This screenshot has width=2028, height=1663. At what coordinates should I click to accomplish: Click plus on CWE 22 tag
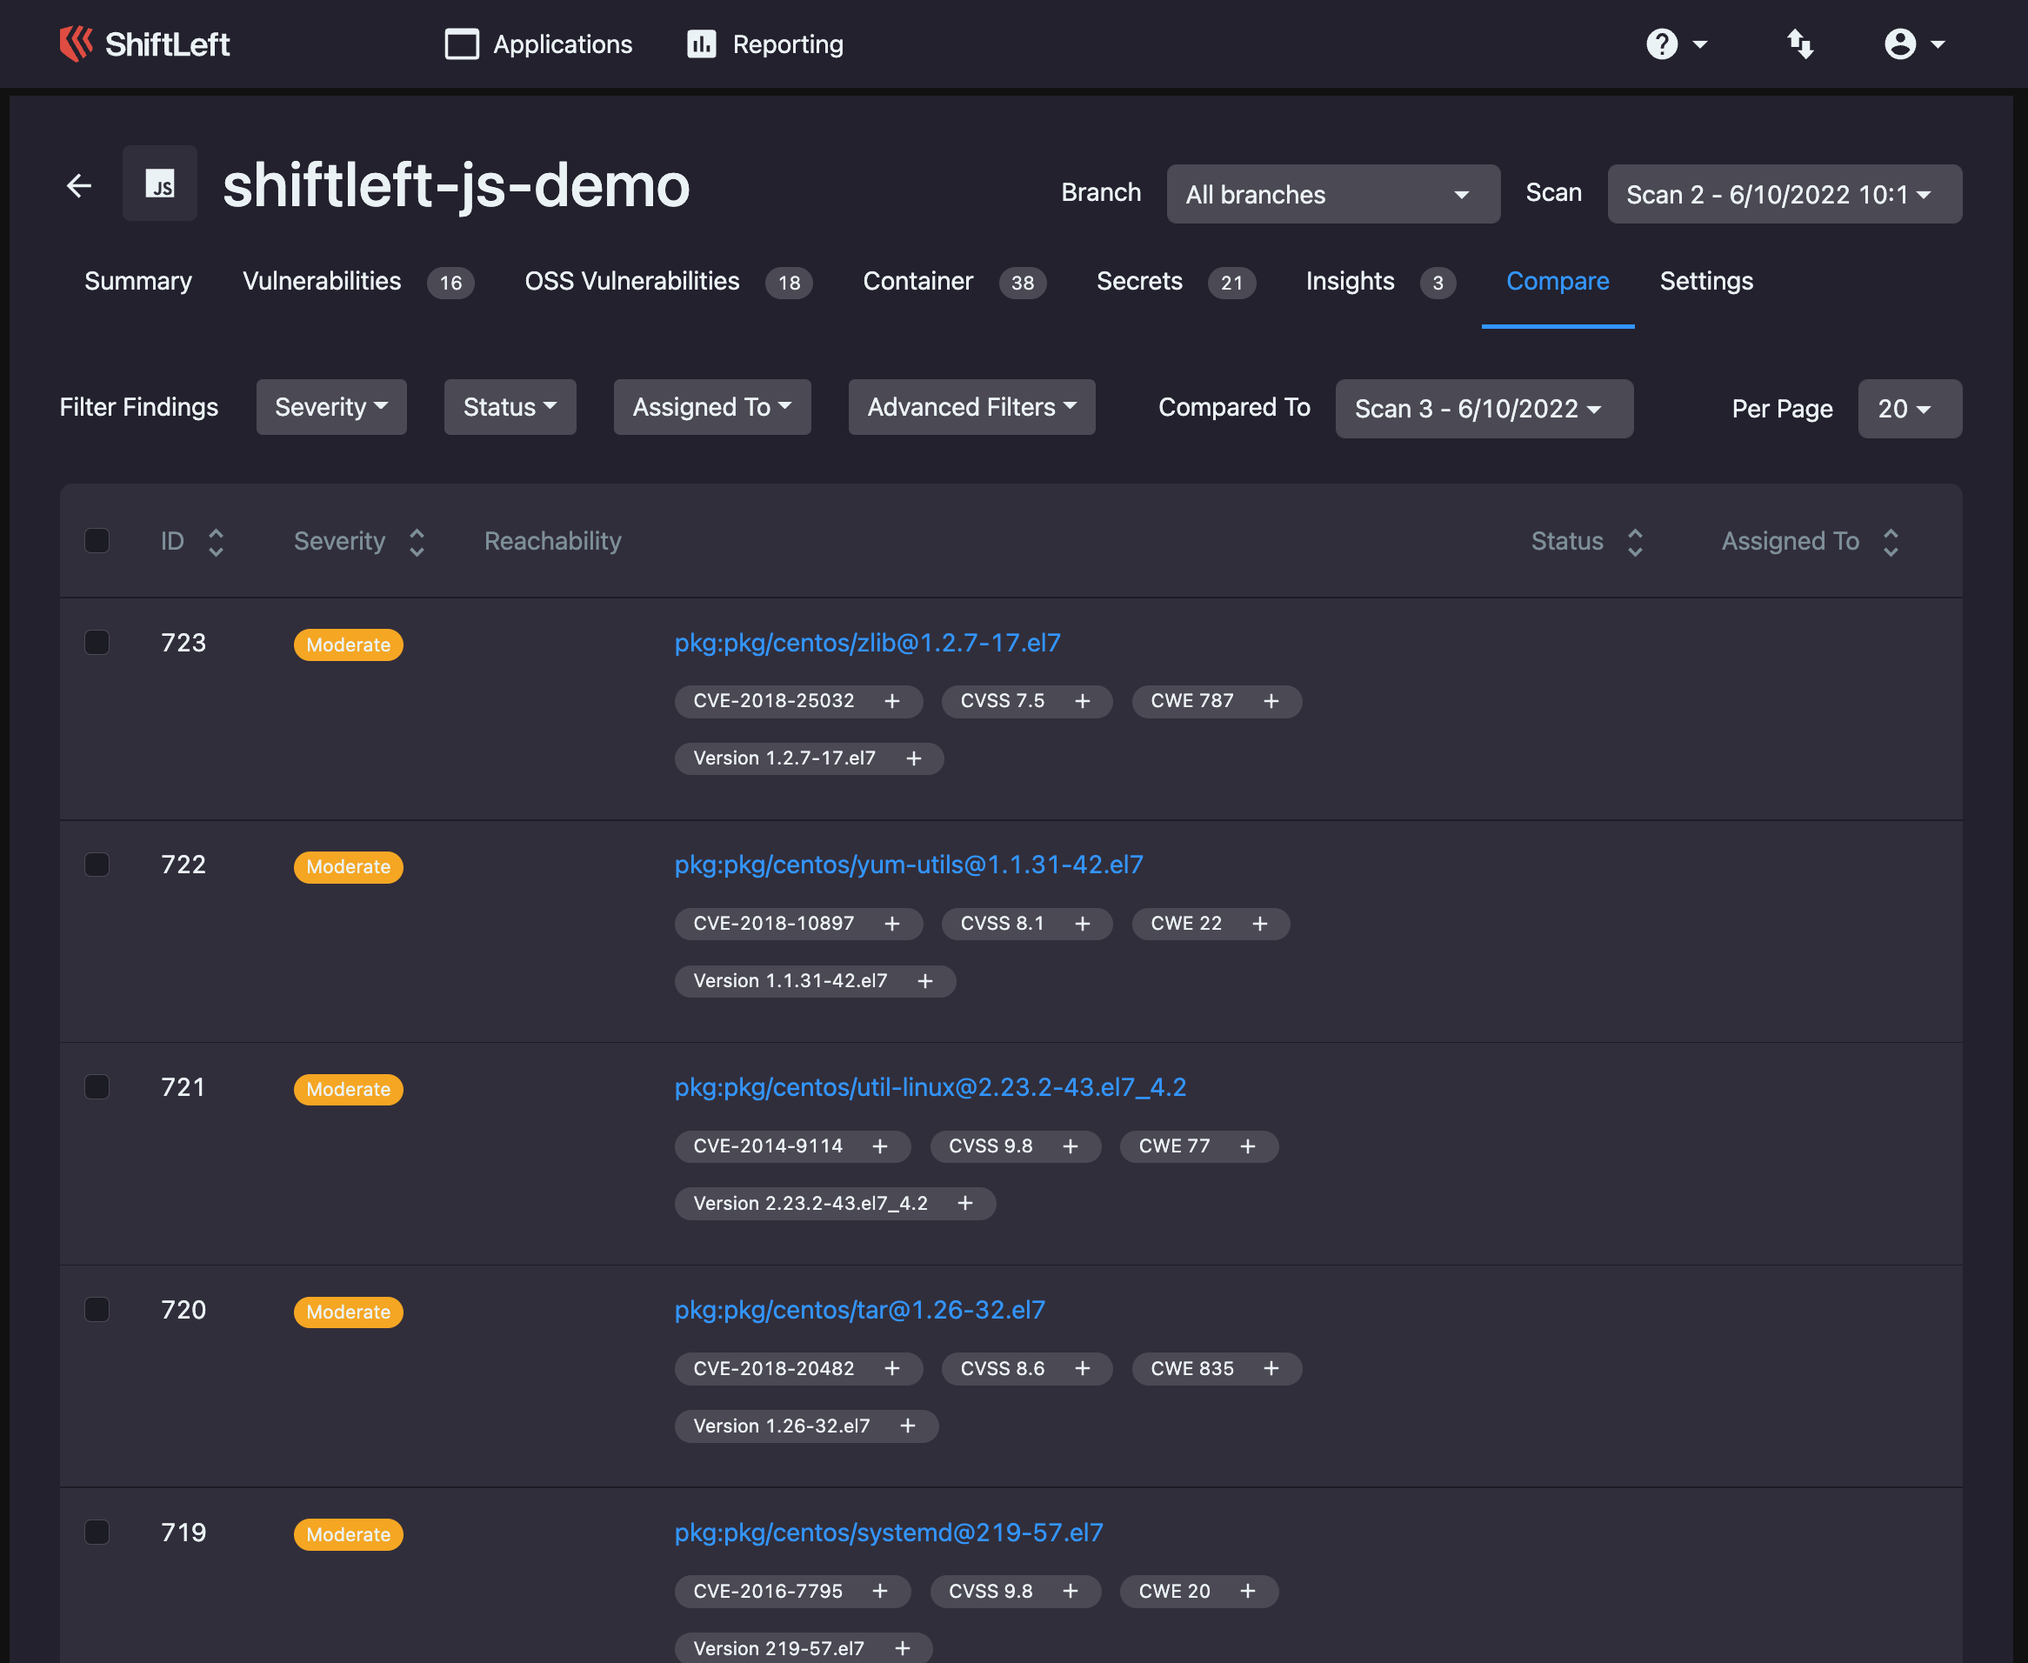pyautogui.click(x=1260, y=924)
